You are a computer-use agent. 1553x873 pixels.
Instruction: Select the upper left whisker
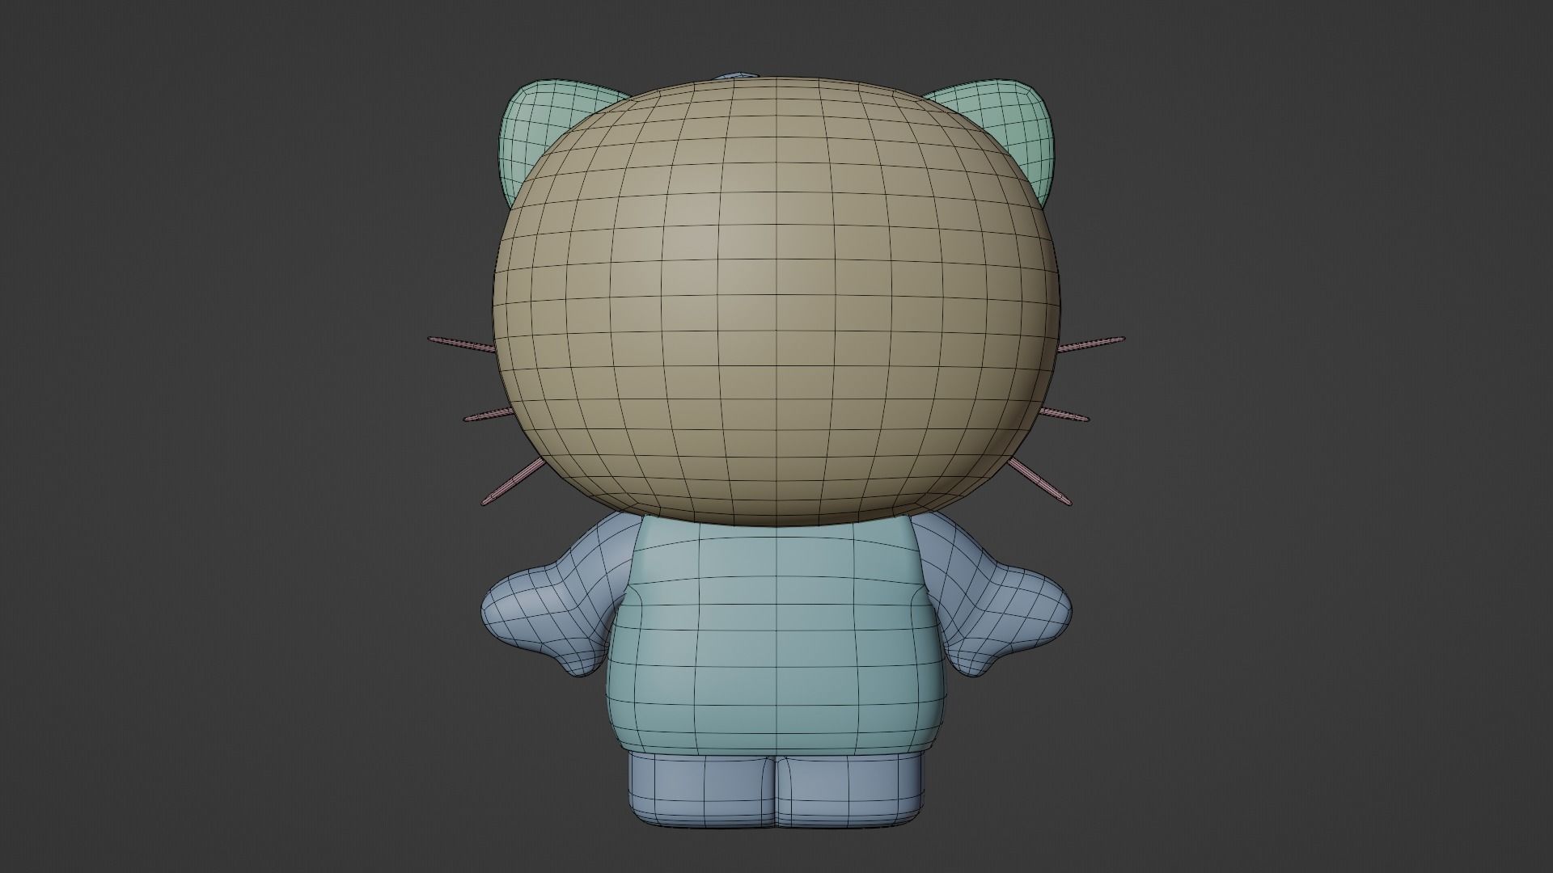pos(463,344)
